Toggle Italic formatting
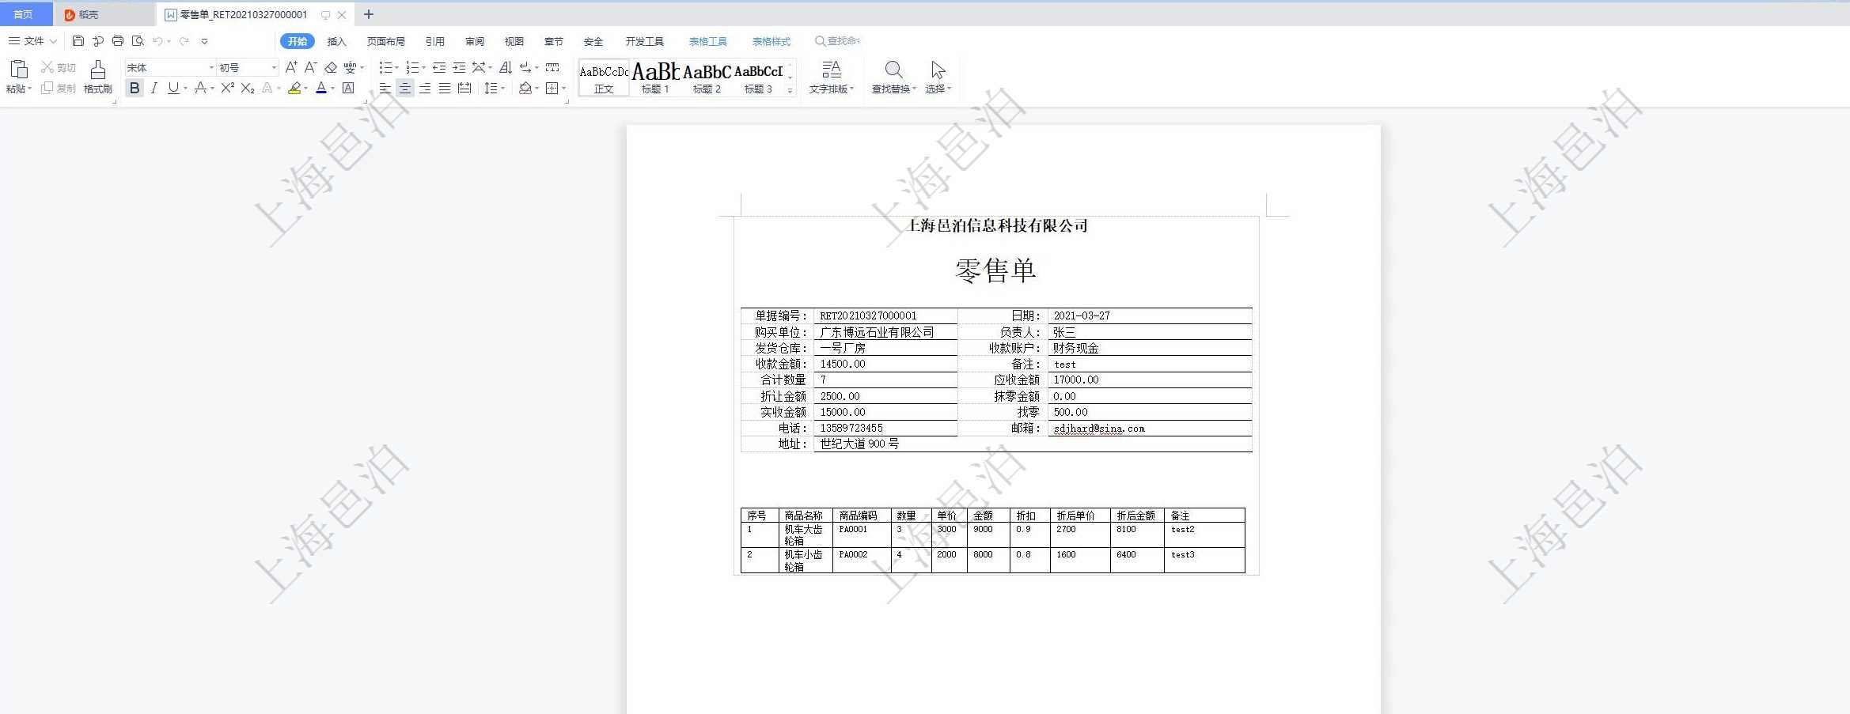This screenshot has width=1850, height=714. pyautogui.click(x=154, y=89)
